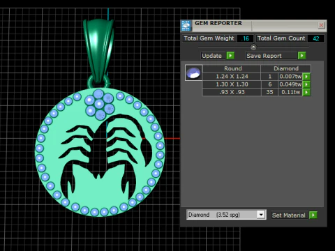
Task: Click the Update button label
Action: point(211,56)
